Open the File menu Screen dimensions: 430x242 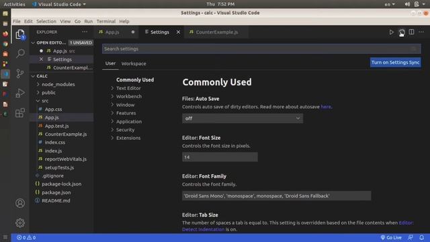(16, 22)
